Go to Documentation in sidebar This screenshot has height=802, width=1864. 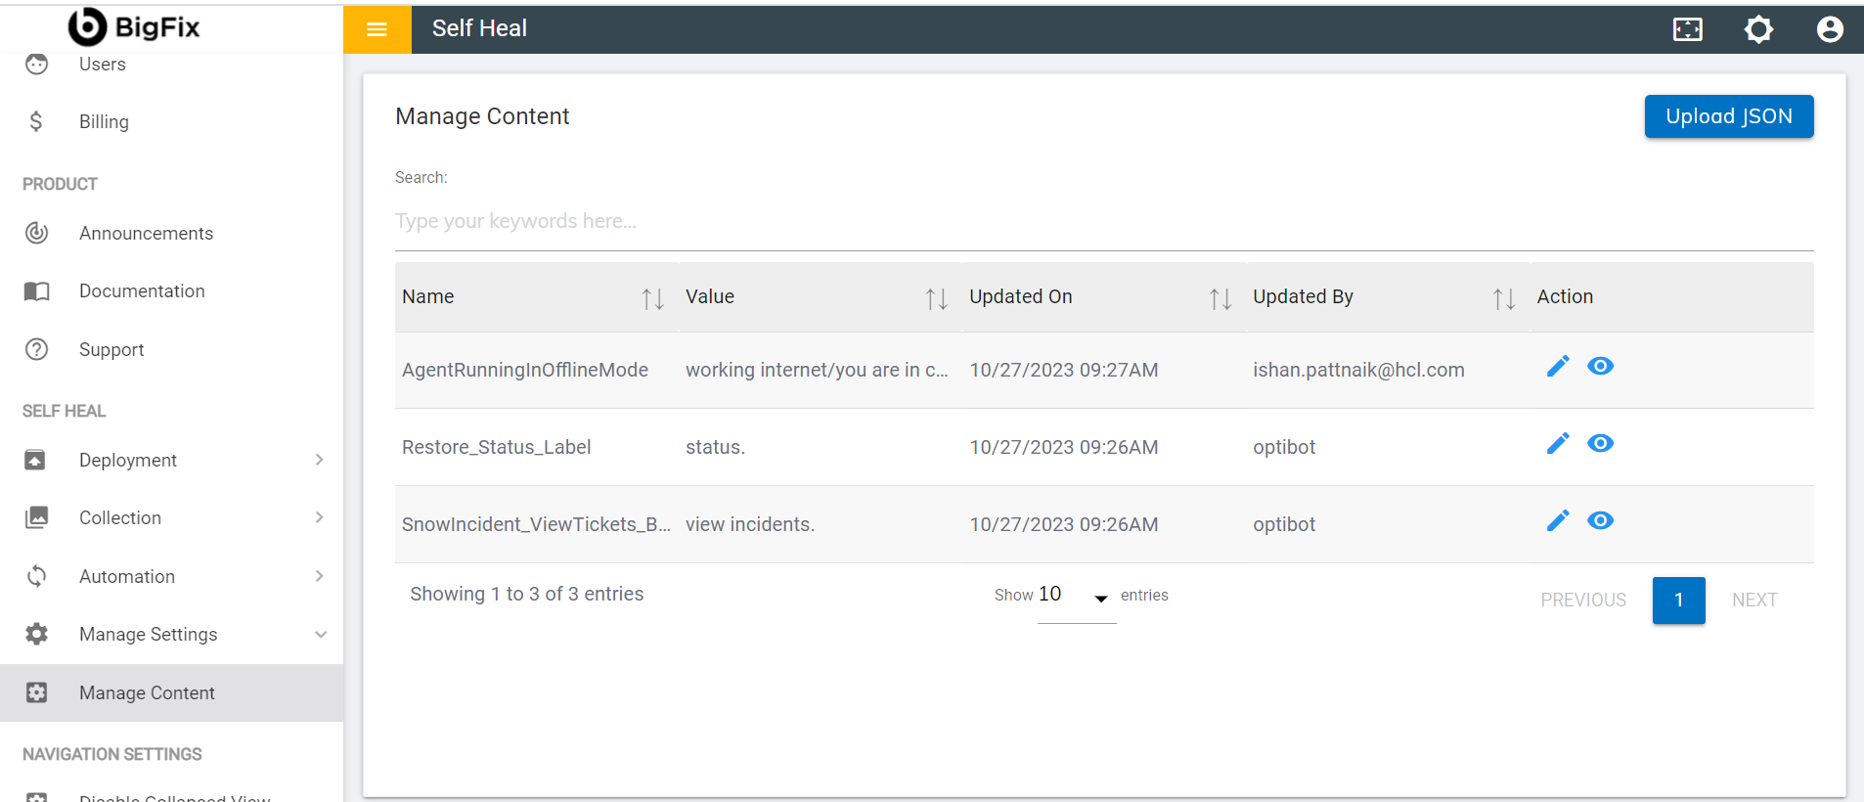pos(142,290)
